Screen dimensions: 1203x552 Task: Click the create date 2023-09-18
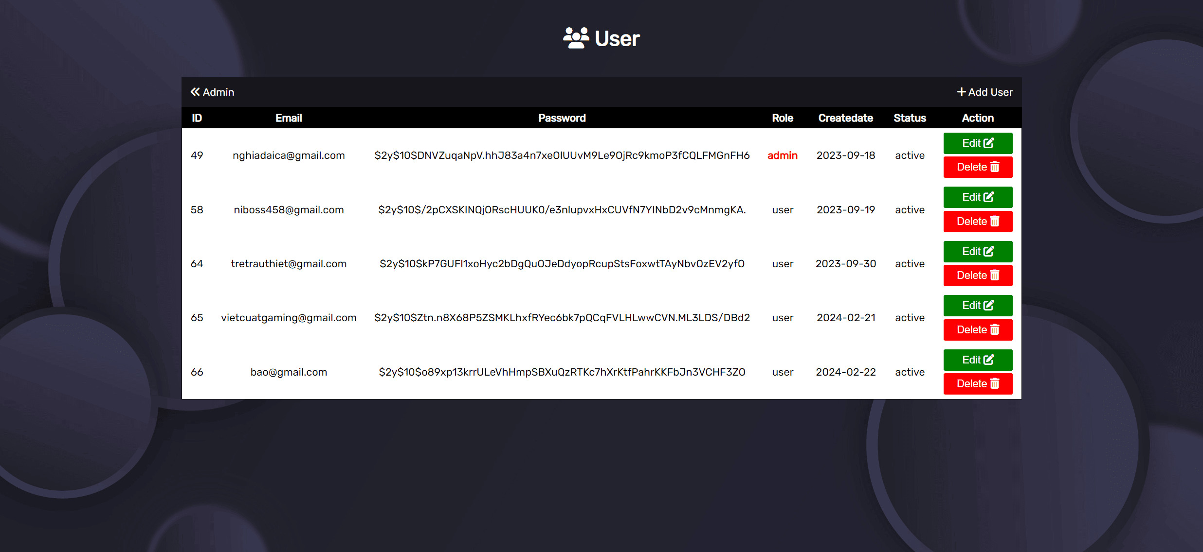pyautogui.click(x=846, y=155)
